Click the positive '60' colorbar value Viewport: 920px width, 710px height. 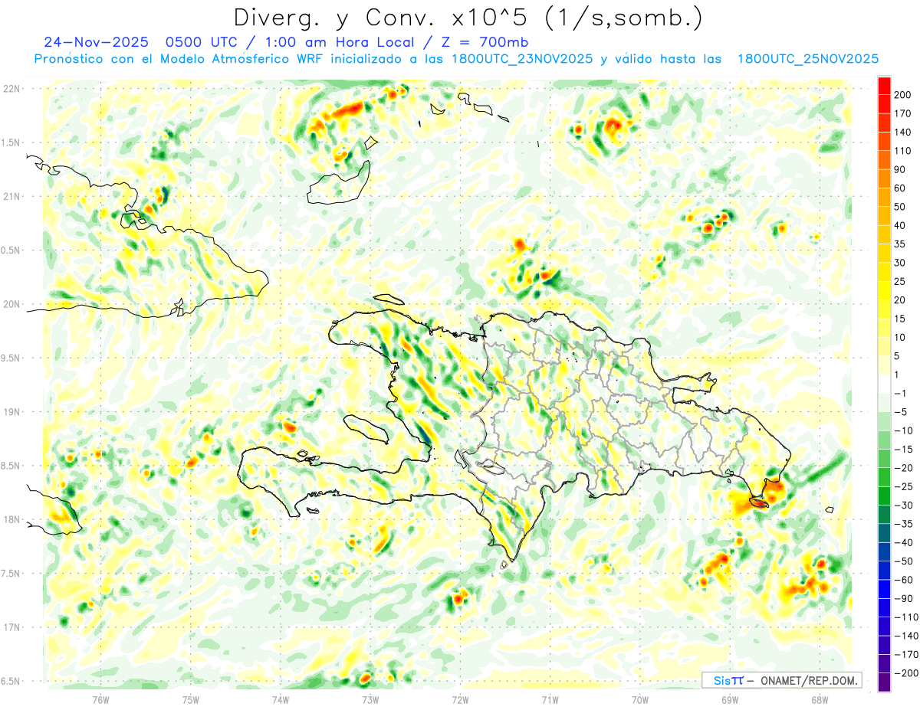click(x=901, y=188)
